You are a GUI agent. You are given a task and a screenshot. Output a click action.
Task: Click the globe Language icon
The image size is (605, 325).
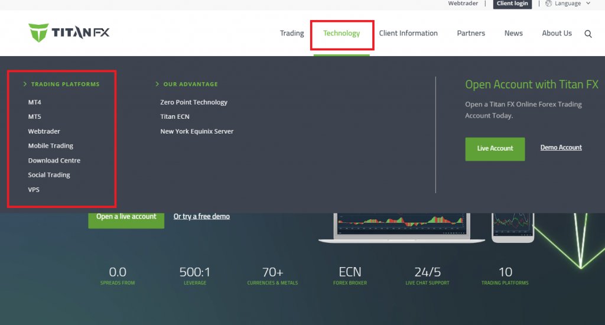coord(548,4)
